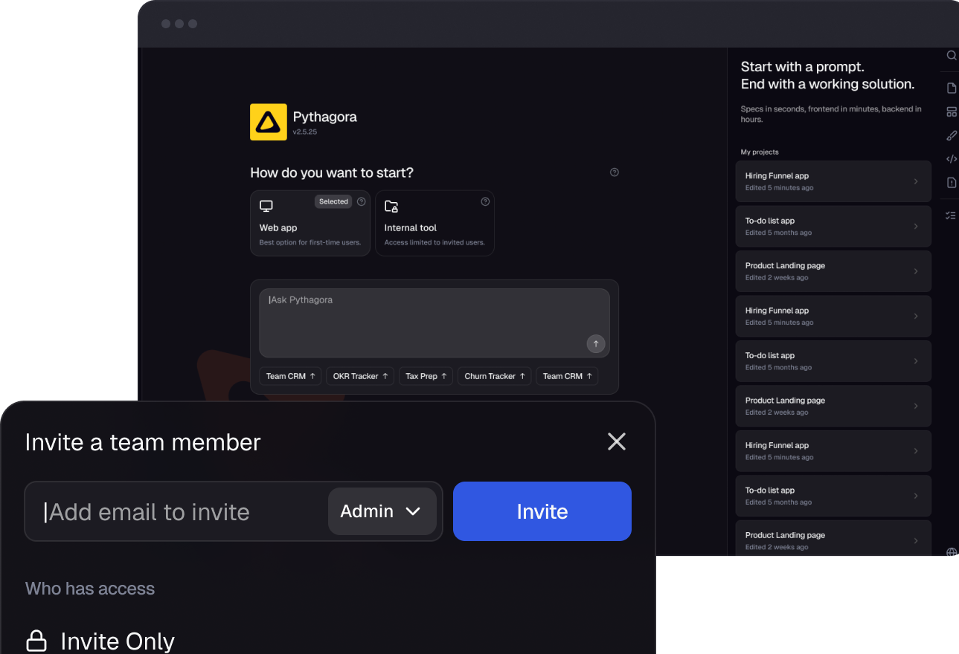Select the paintbrush design icon in right sidebar
This screenshot has height=654, width=959.
tap(951, 135)
